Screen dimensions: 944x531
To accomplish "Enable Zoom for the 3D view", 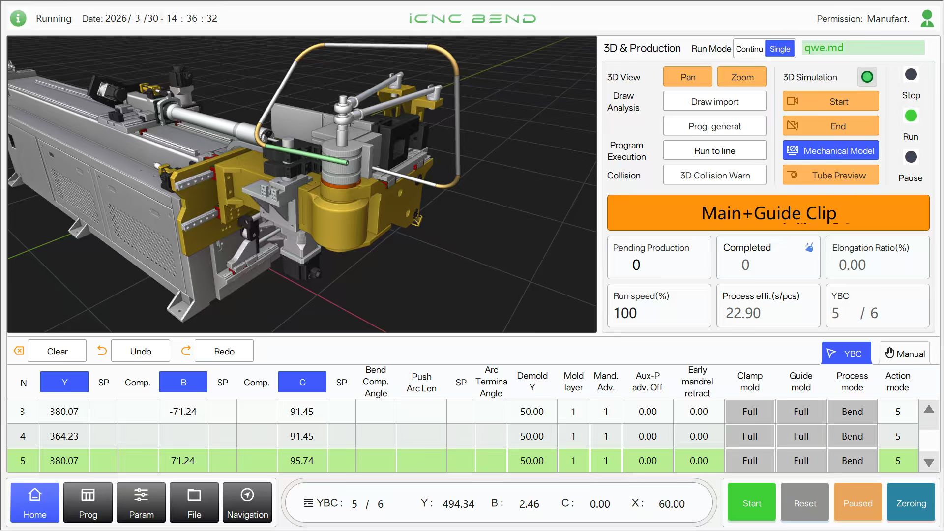I will pyautogui.click(x=742, y=77).
